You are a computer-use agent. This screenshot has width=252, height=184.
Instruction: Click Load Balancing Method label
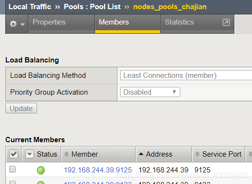(48, 75)
